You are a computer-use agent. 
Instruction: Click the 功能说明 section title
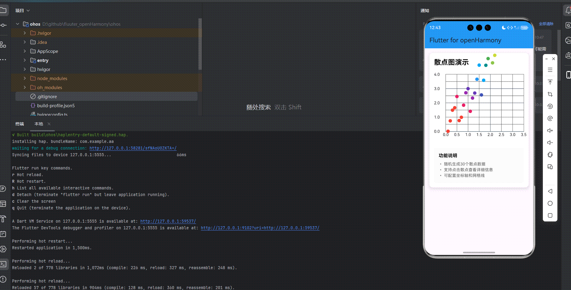pyautogui.click(x=448, y=156)
